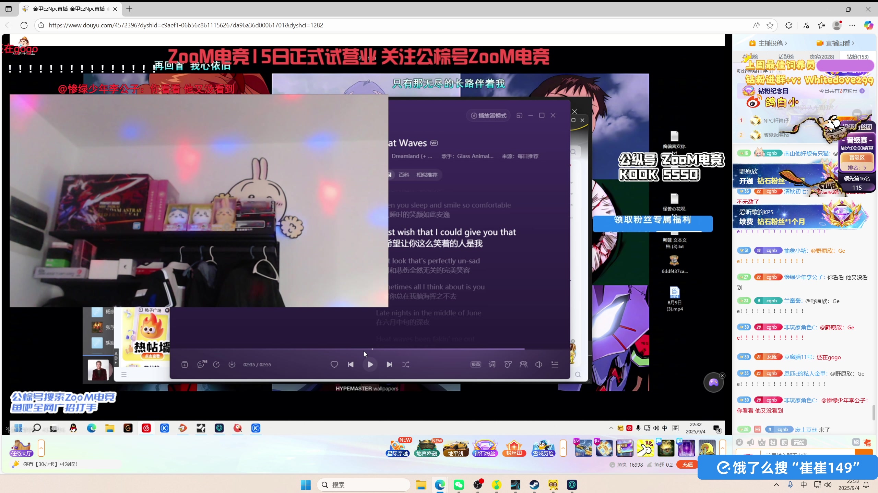This screenshot has height=493, width=878.
Task: Toggle 滤 chat filter
Action: [x=856, y=442]
